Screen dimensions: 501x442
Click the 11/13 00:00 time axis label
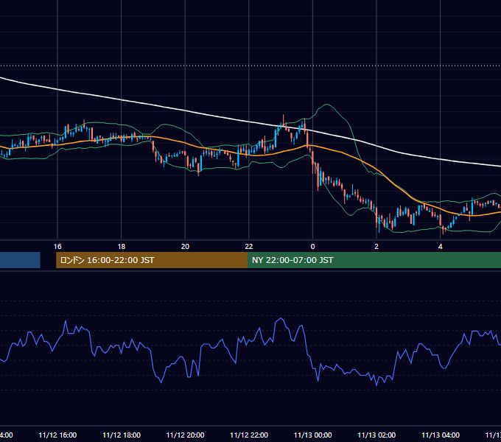point(313,435)
